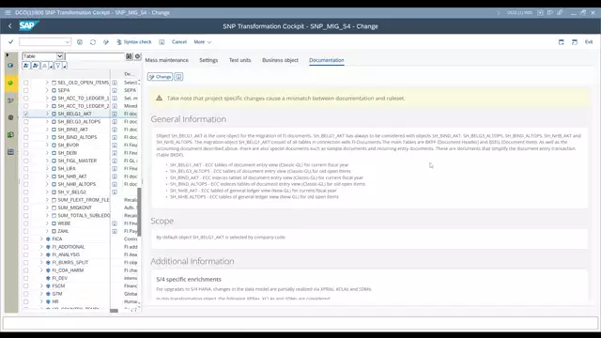Open the transaction command field dropdown

point(68,41)
